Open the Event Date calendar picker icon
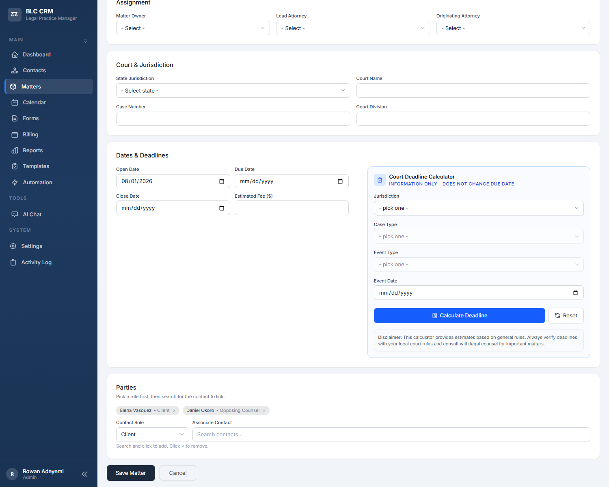The height and width of the screenshot is (487, 609). pos(575,293)
